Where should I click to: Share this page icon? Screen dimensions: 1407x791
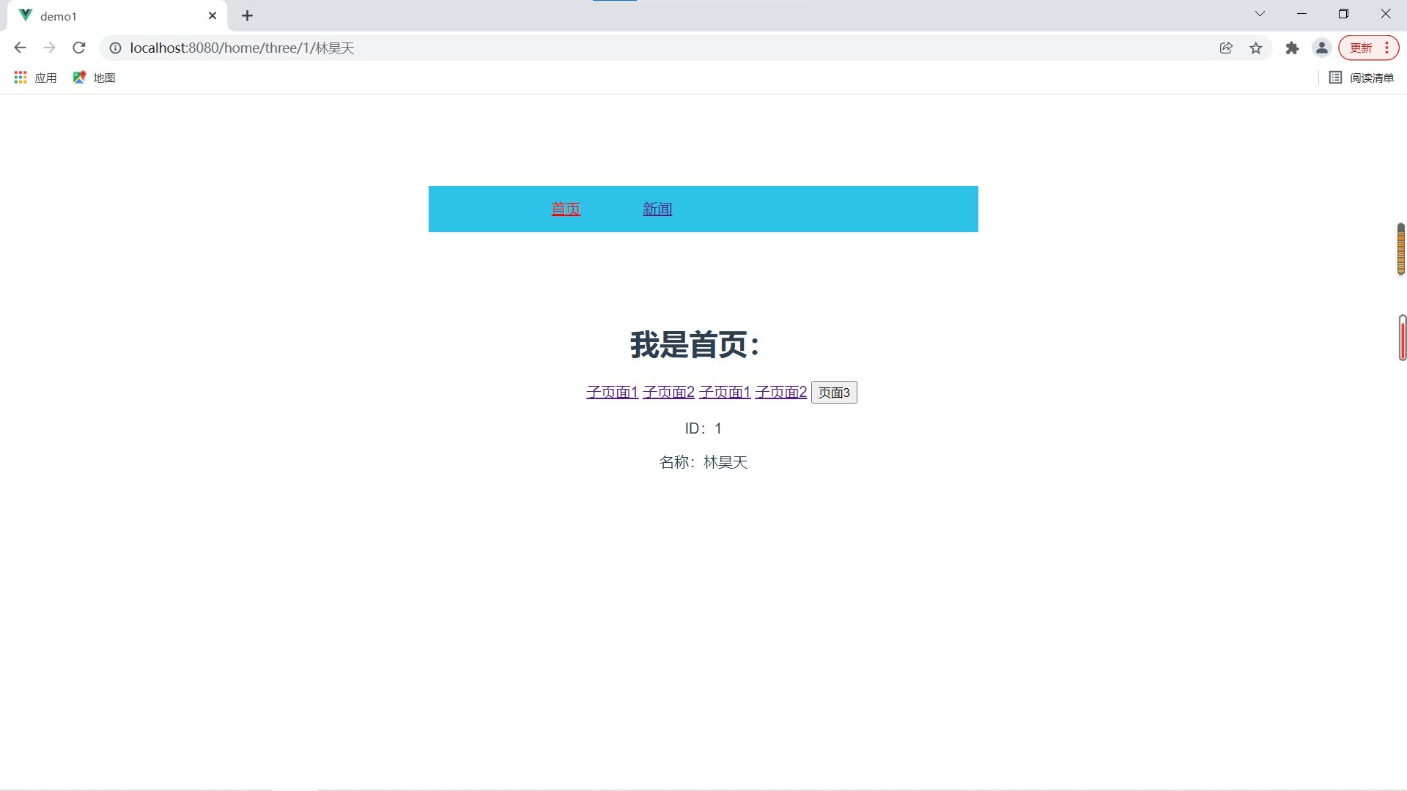(x=1226, y=48)
